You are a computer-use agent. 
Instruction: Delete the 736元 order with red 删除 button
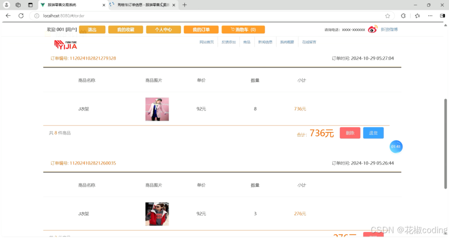[350, 133]
